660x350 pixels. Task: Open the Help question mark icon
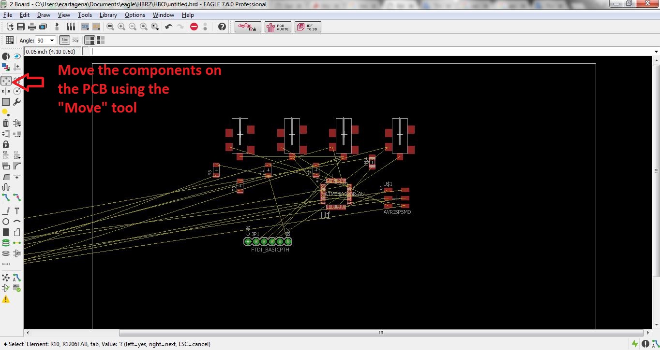tap(222, 27)
